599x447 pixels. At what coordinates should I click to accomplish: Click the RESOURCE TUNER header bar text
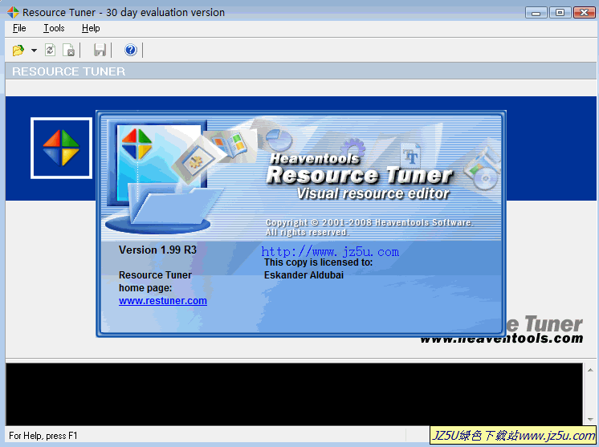click(x=69, y=71)
